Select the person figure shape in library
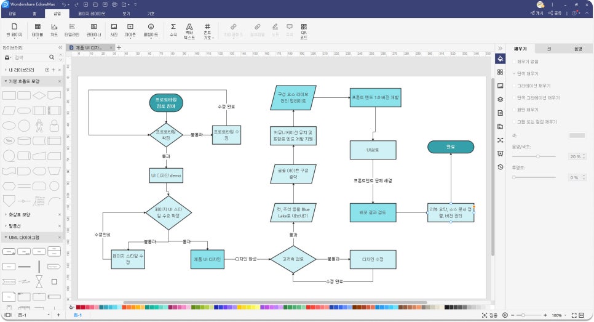Image resolution: width=594 pixels, height=322 pixels. point(39,126)
